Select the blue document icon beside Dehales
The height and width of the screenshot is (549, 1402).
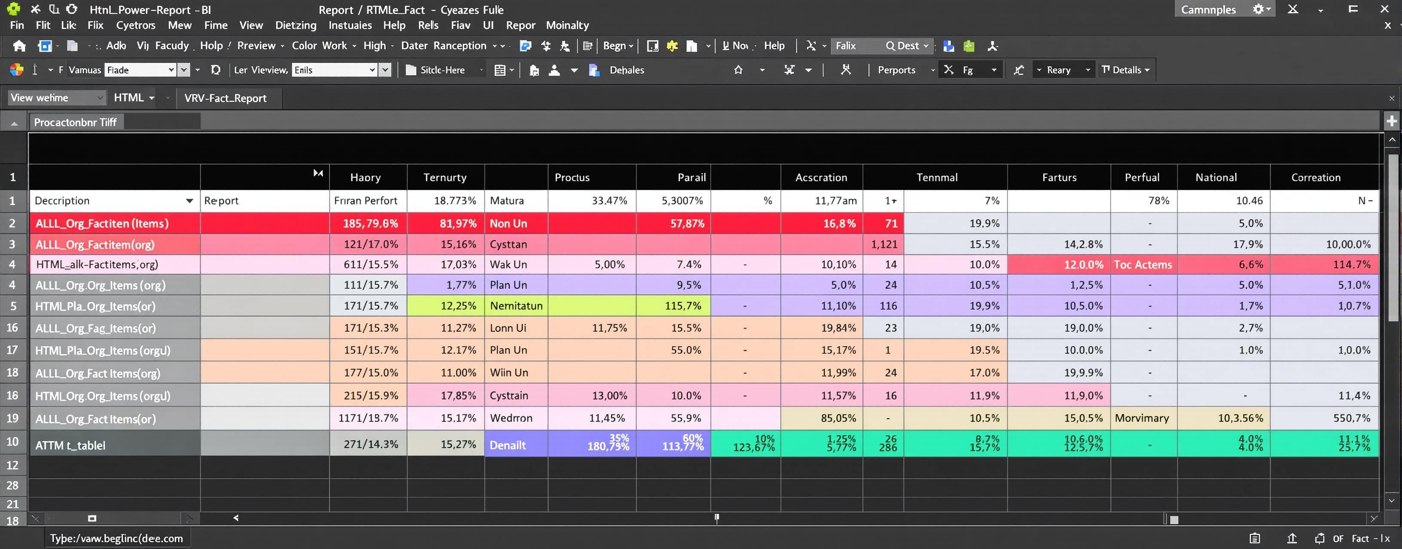click(594, 70)
